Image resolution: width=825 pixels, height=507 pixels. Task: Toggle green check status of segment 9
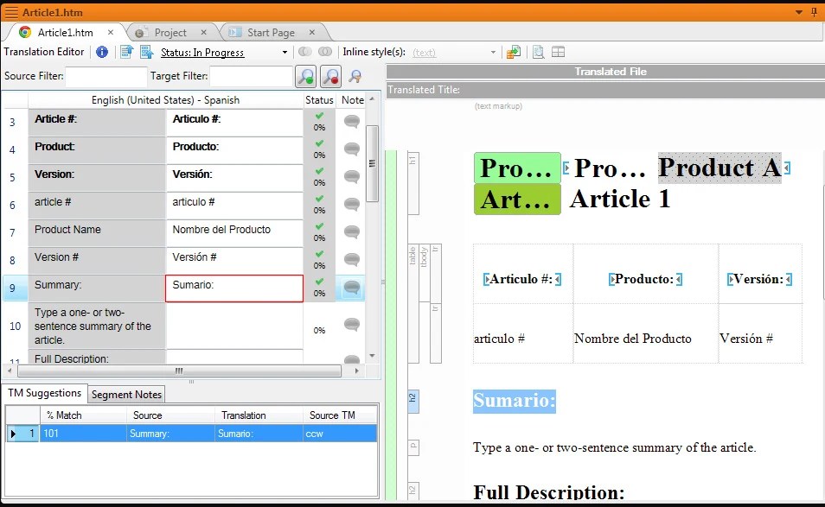coord(319,282)
